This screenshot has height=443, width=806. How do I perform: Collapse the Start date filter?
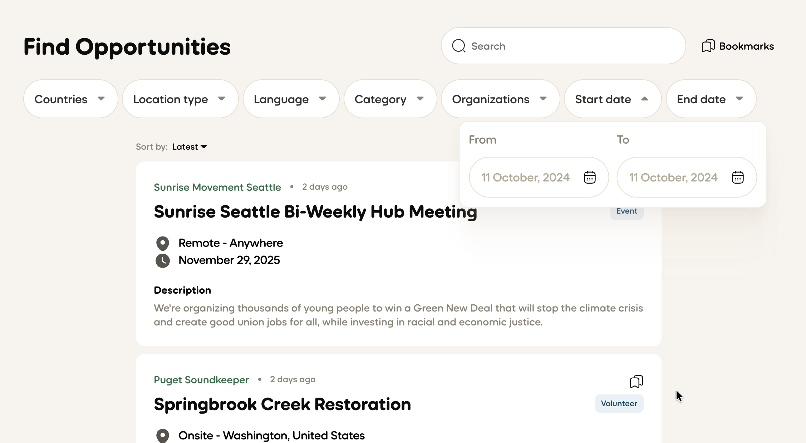612,99
